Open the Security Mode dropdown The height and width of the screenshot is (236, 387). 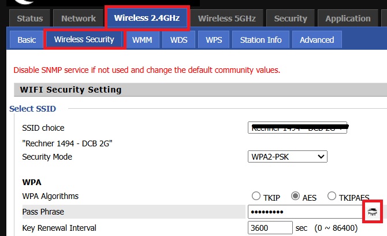tap(287, 157)
